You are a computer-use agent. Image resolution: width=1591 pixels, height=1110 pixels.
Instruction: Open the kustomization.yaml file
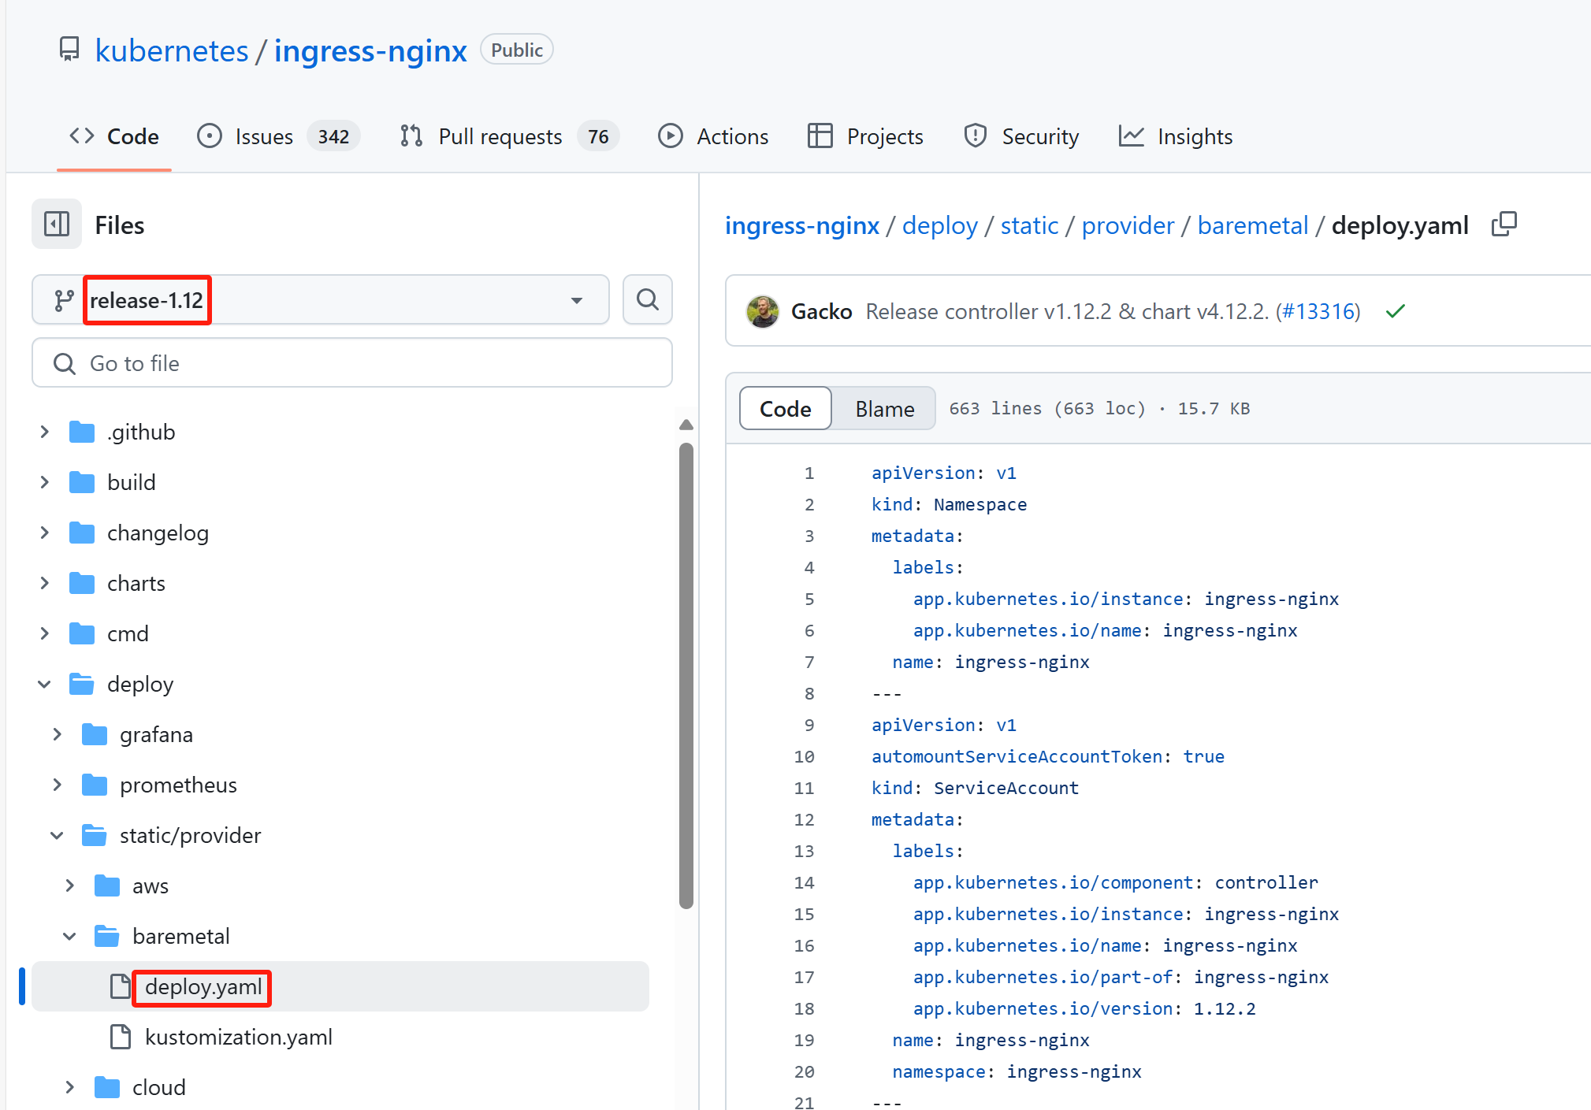click(238, 1037)
